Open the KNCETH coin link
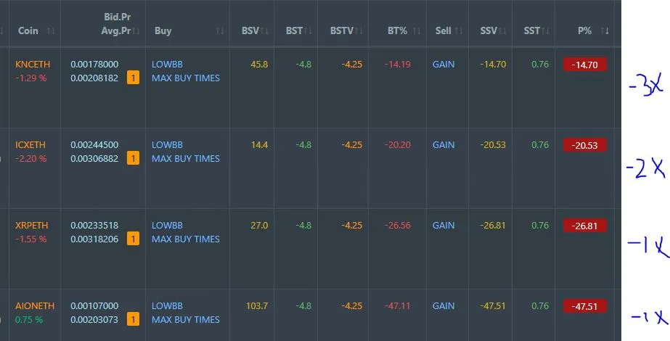670x341 pixels. point(33,64)
